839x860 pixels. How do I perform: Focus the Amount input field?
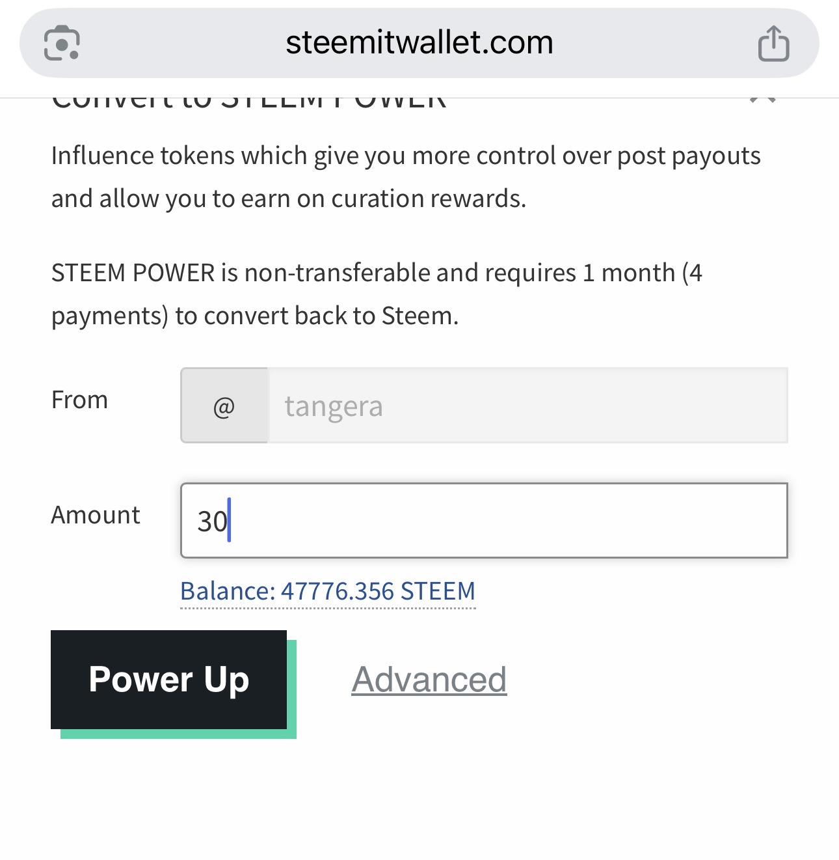point(484,520)
